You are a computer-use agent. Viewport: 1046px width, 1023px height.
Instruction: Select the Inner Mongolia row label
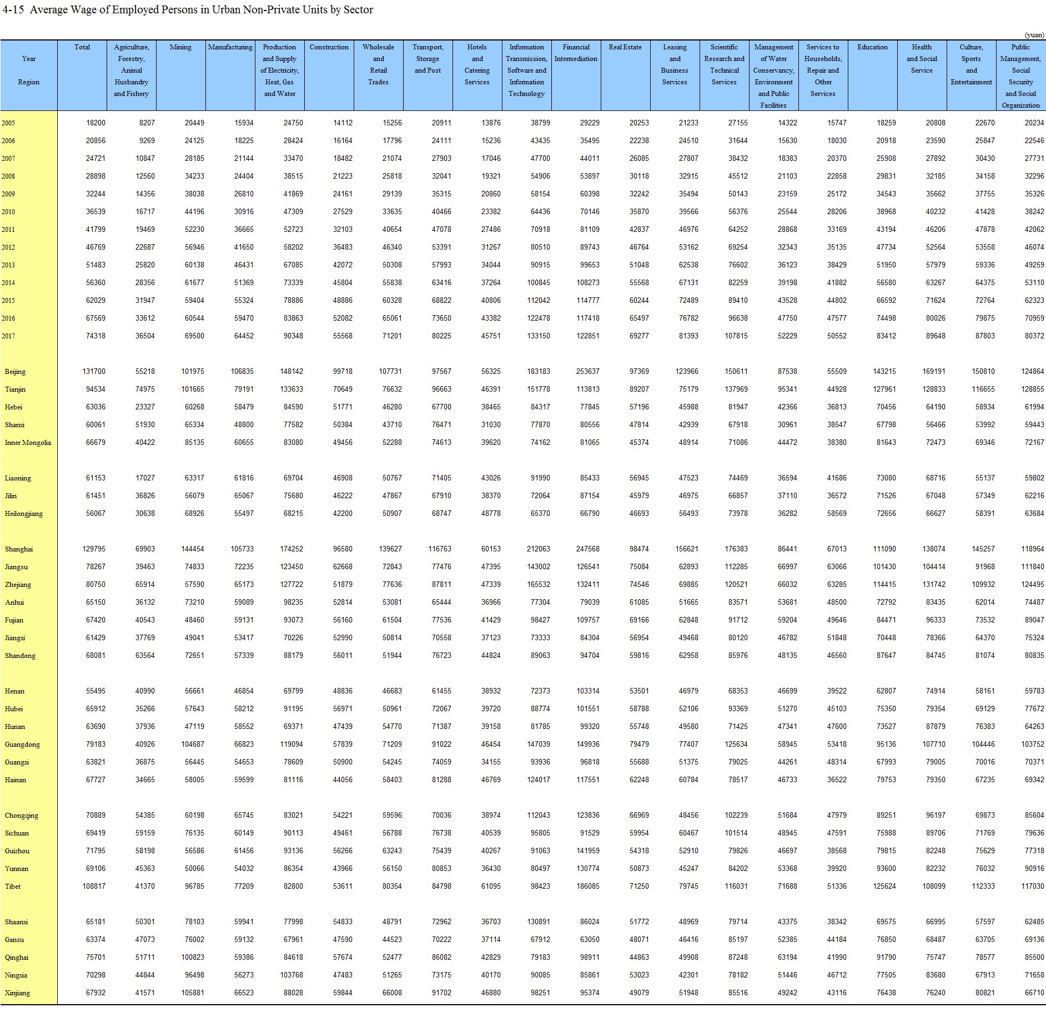click(x=28, y=443)
